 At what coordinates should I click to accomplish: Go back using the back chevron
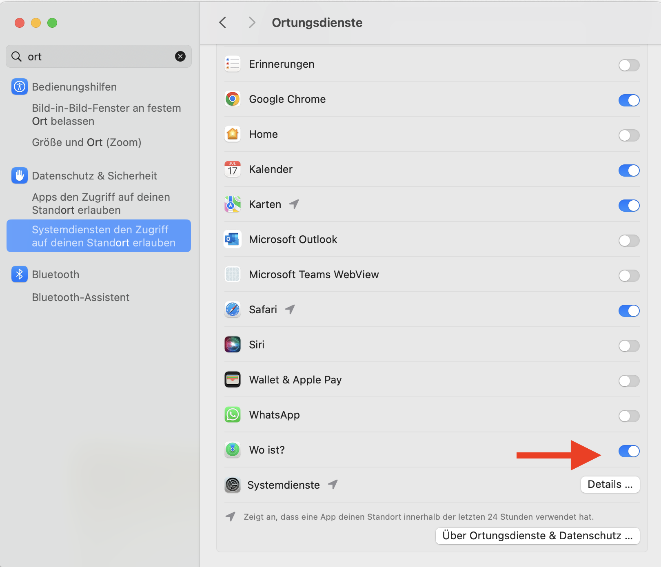[223, 22]
